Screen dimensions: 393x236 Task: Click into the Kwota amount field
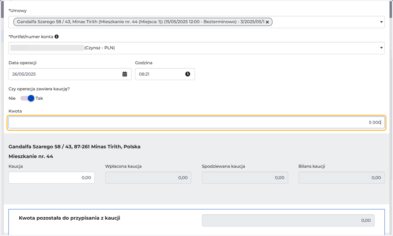[196, 122]
